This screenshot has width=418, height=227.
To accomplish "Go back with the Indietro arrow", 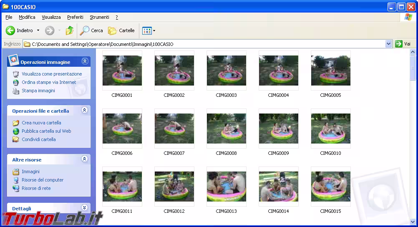I will tap(10, 30).
